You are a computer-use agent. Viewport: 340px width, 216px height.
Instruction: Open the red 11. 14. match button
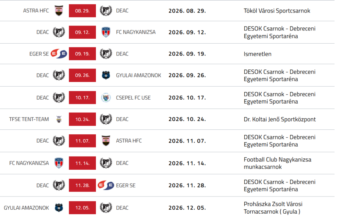pyautogui.click(x=82, y=163)
